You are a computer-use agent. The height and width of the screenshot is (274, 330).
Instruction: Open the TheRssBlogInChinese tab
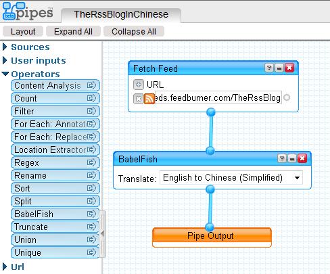[121, 15]
